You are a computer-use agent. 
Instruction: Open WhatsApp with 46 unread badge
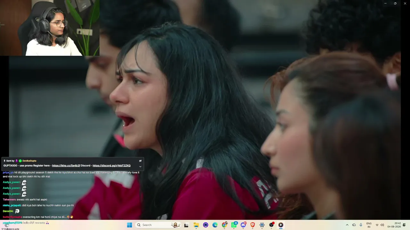click(x=234, y=225)
